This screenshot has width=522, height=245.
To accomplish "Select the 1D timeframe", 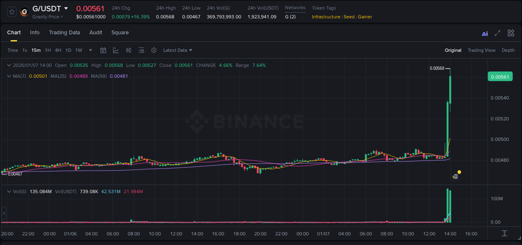I will pyautogui.click(x=68, y=50).
